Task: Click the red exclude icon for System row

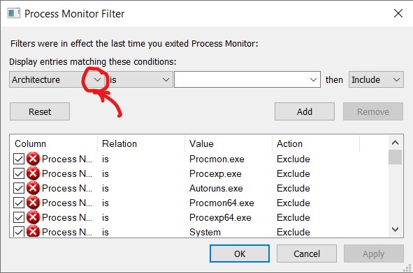Action: (33, 231)
